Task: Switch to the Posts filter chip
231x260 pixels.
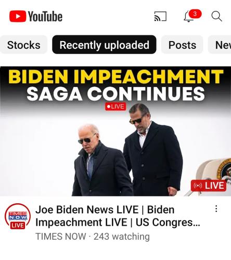Action: 182,45
